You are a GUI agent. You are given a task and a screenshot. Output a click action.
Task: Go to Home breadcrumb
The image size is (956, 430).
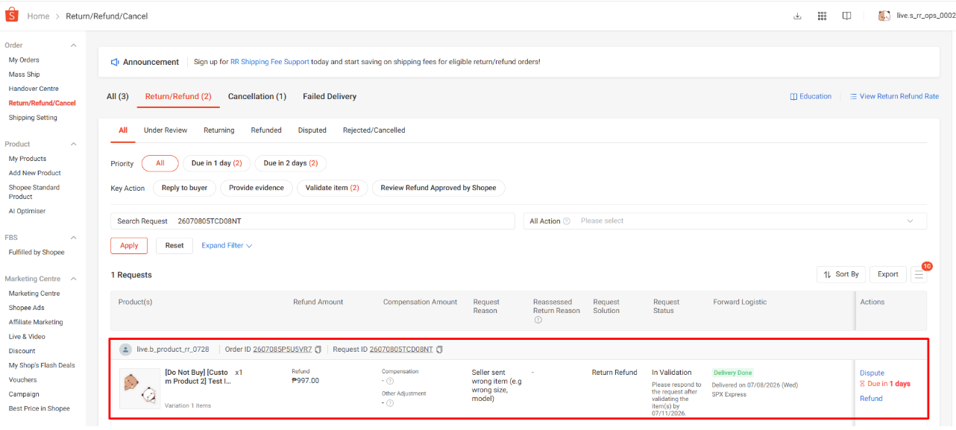(38, 16)
